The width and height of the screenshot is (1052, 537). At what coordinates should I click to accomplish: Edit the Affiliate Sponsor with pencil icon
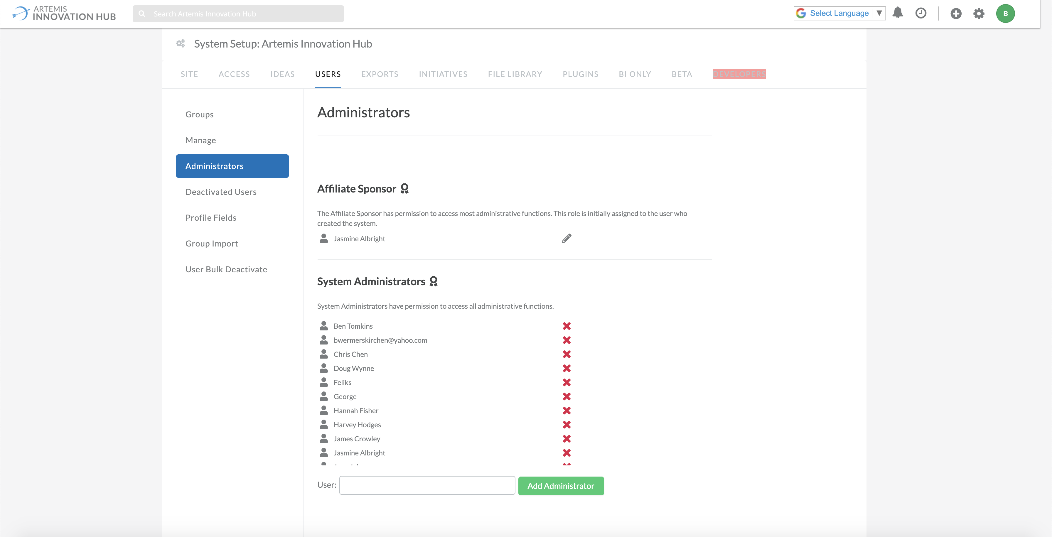567,239
